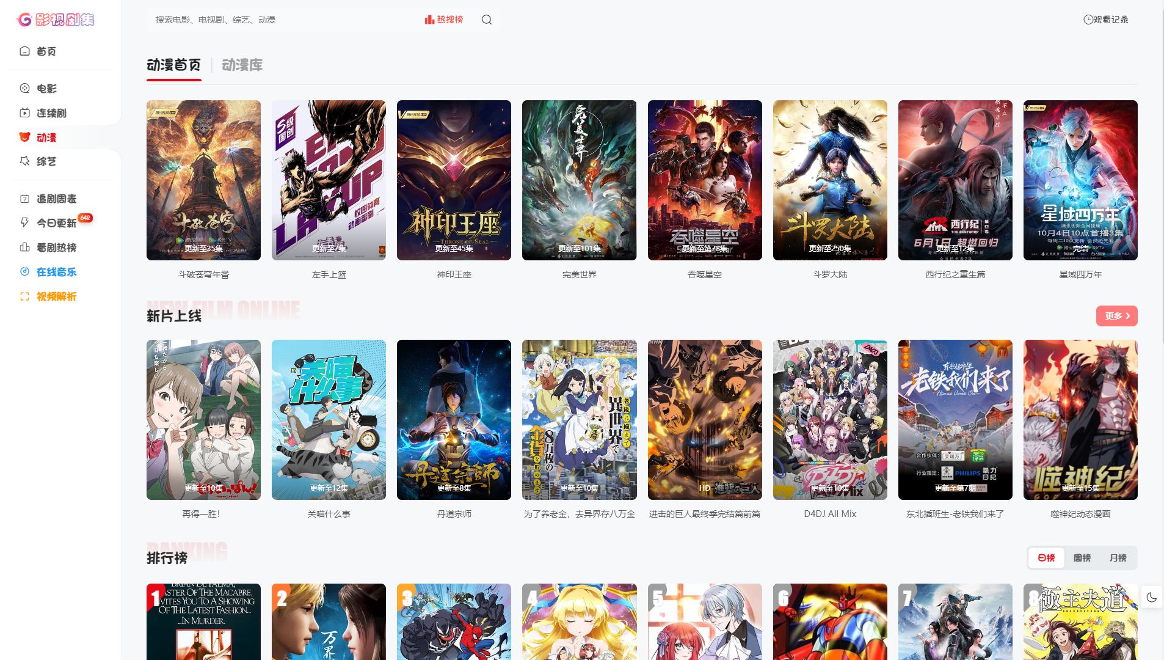1164x660 pixels.
Task: Open 为了养老金，去异界存八万金 poster
Action: point(579,420)
